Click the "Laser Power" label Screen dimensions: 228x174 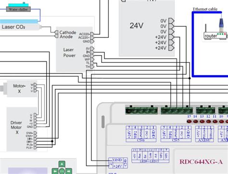click(x=69, y=53)
